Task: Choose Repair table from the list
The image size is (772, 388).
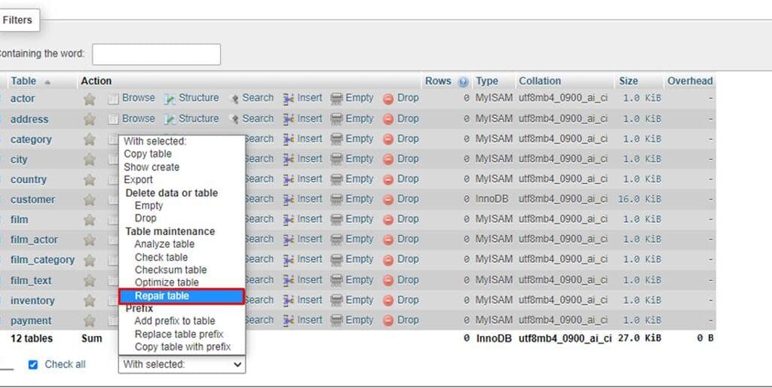Action: [162, 296]
